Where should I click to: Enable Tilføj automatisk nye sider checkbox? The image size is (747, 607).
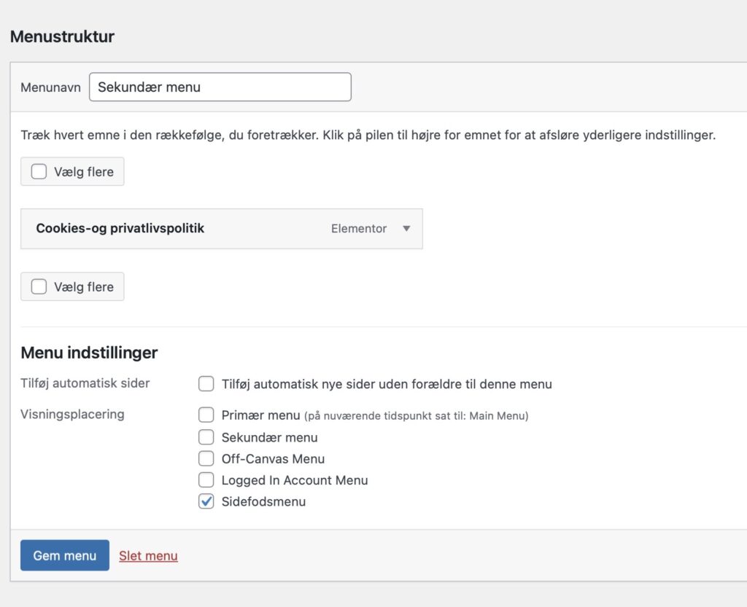[x=206, y=383]
